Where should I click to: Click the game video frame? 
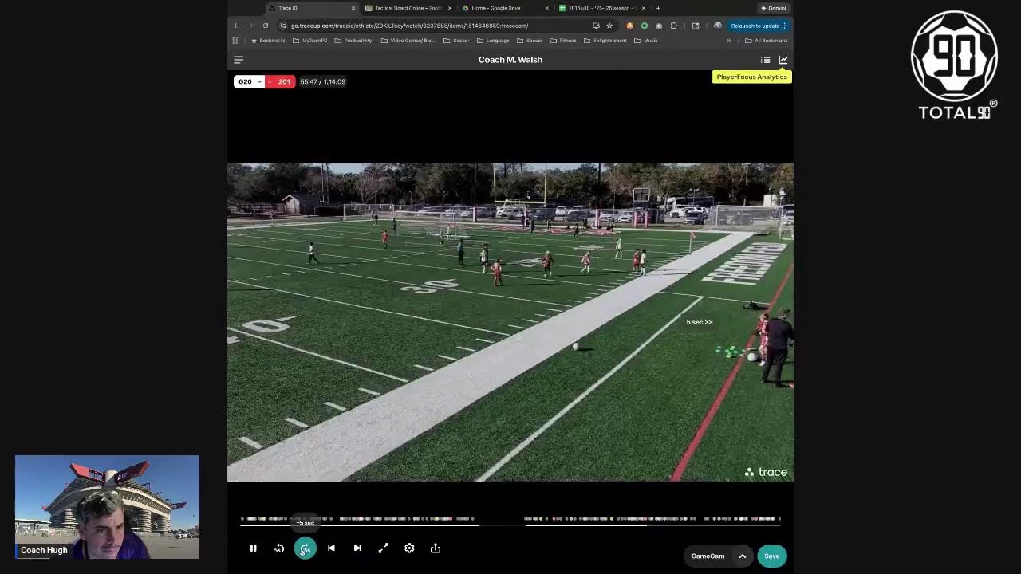pyautogui.click(x=510, y=322)
